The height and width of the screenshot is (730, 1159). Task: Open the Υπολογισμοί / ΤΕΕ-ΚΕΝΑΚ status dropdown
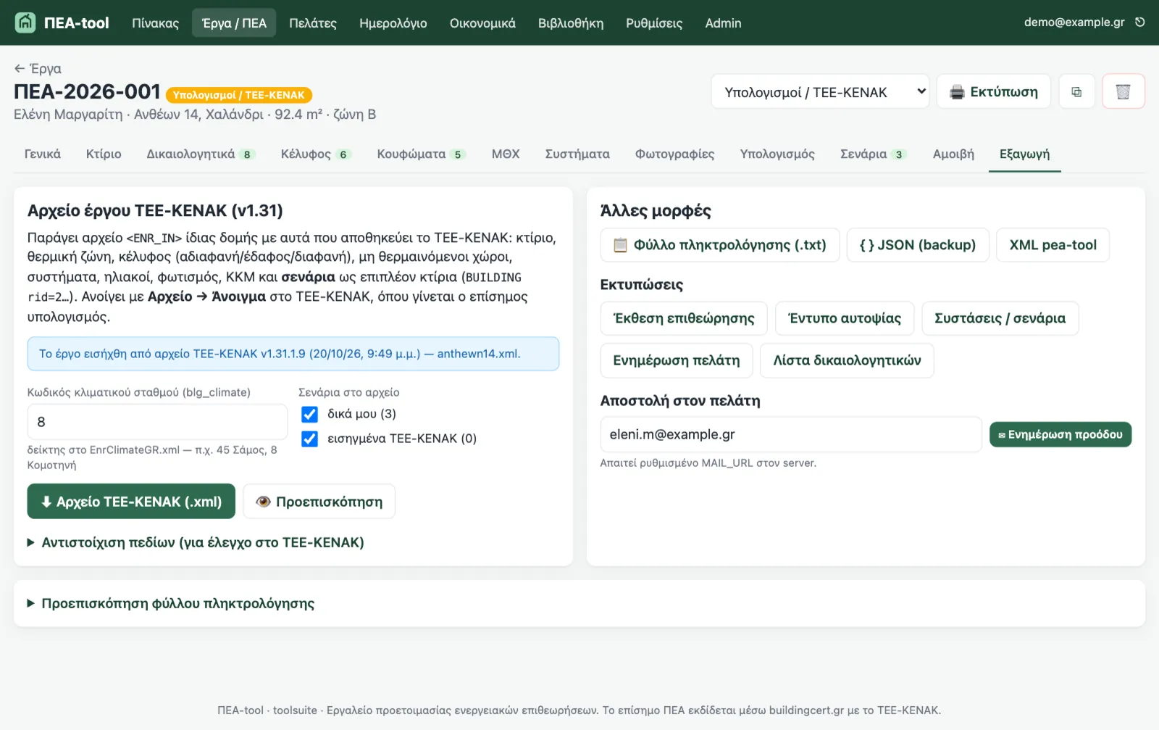coord(820,92)
